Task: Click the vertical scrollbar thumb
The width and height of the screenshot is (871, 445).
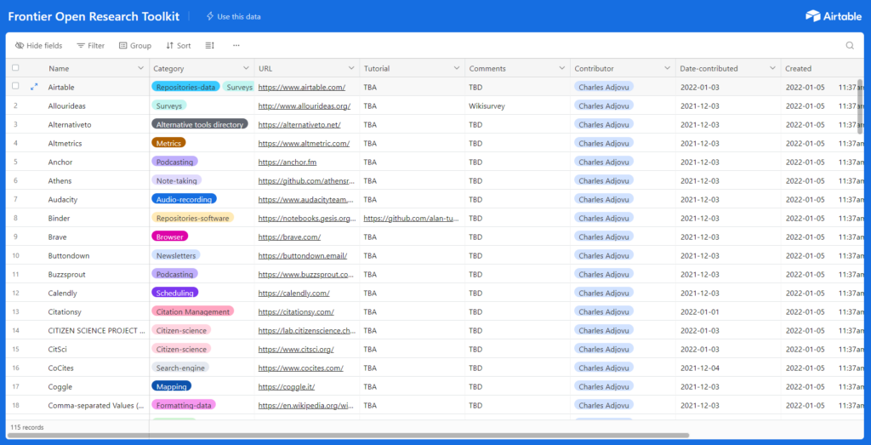Action: pos(861,106)
